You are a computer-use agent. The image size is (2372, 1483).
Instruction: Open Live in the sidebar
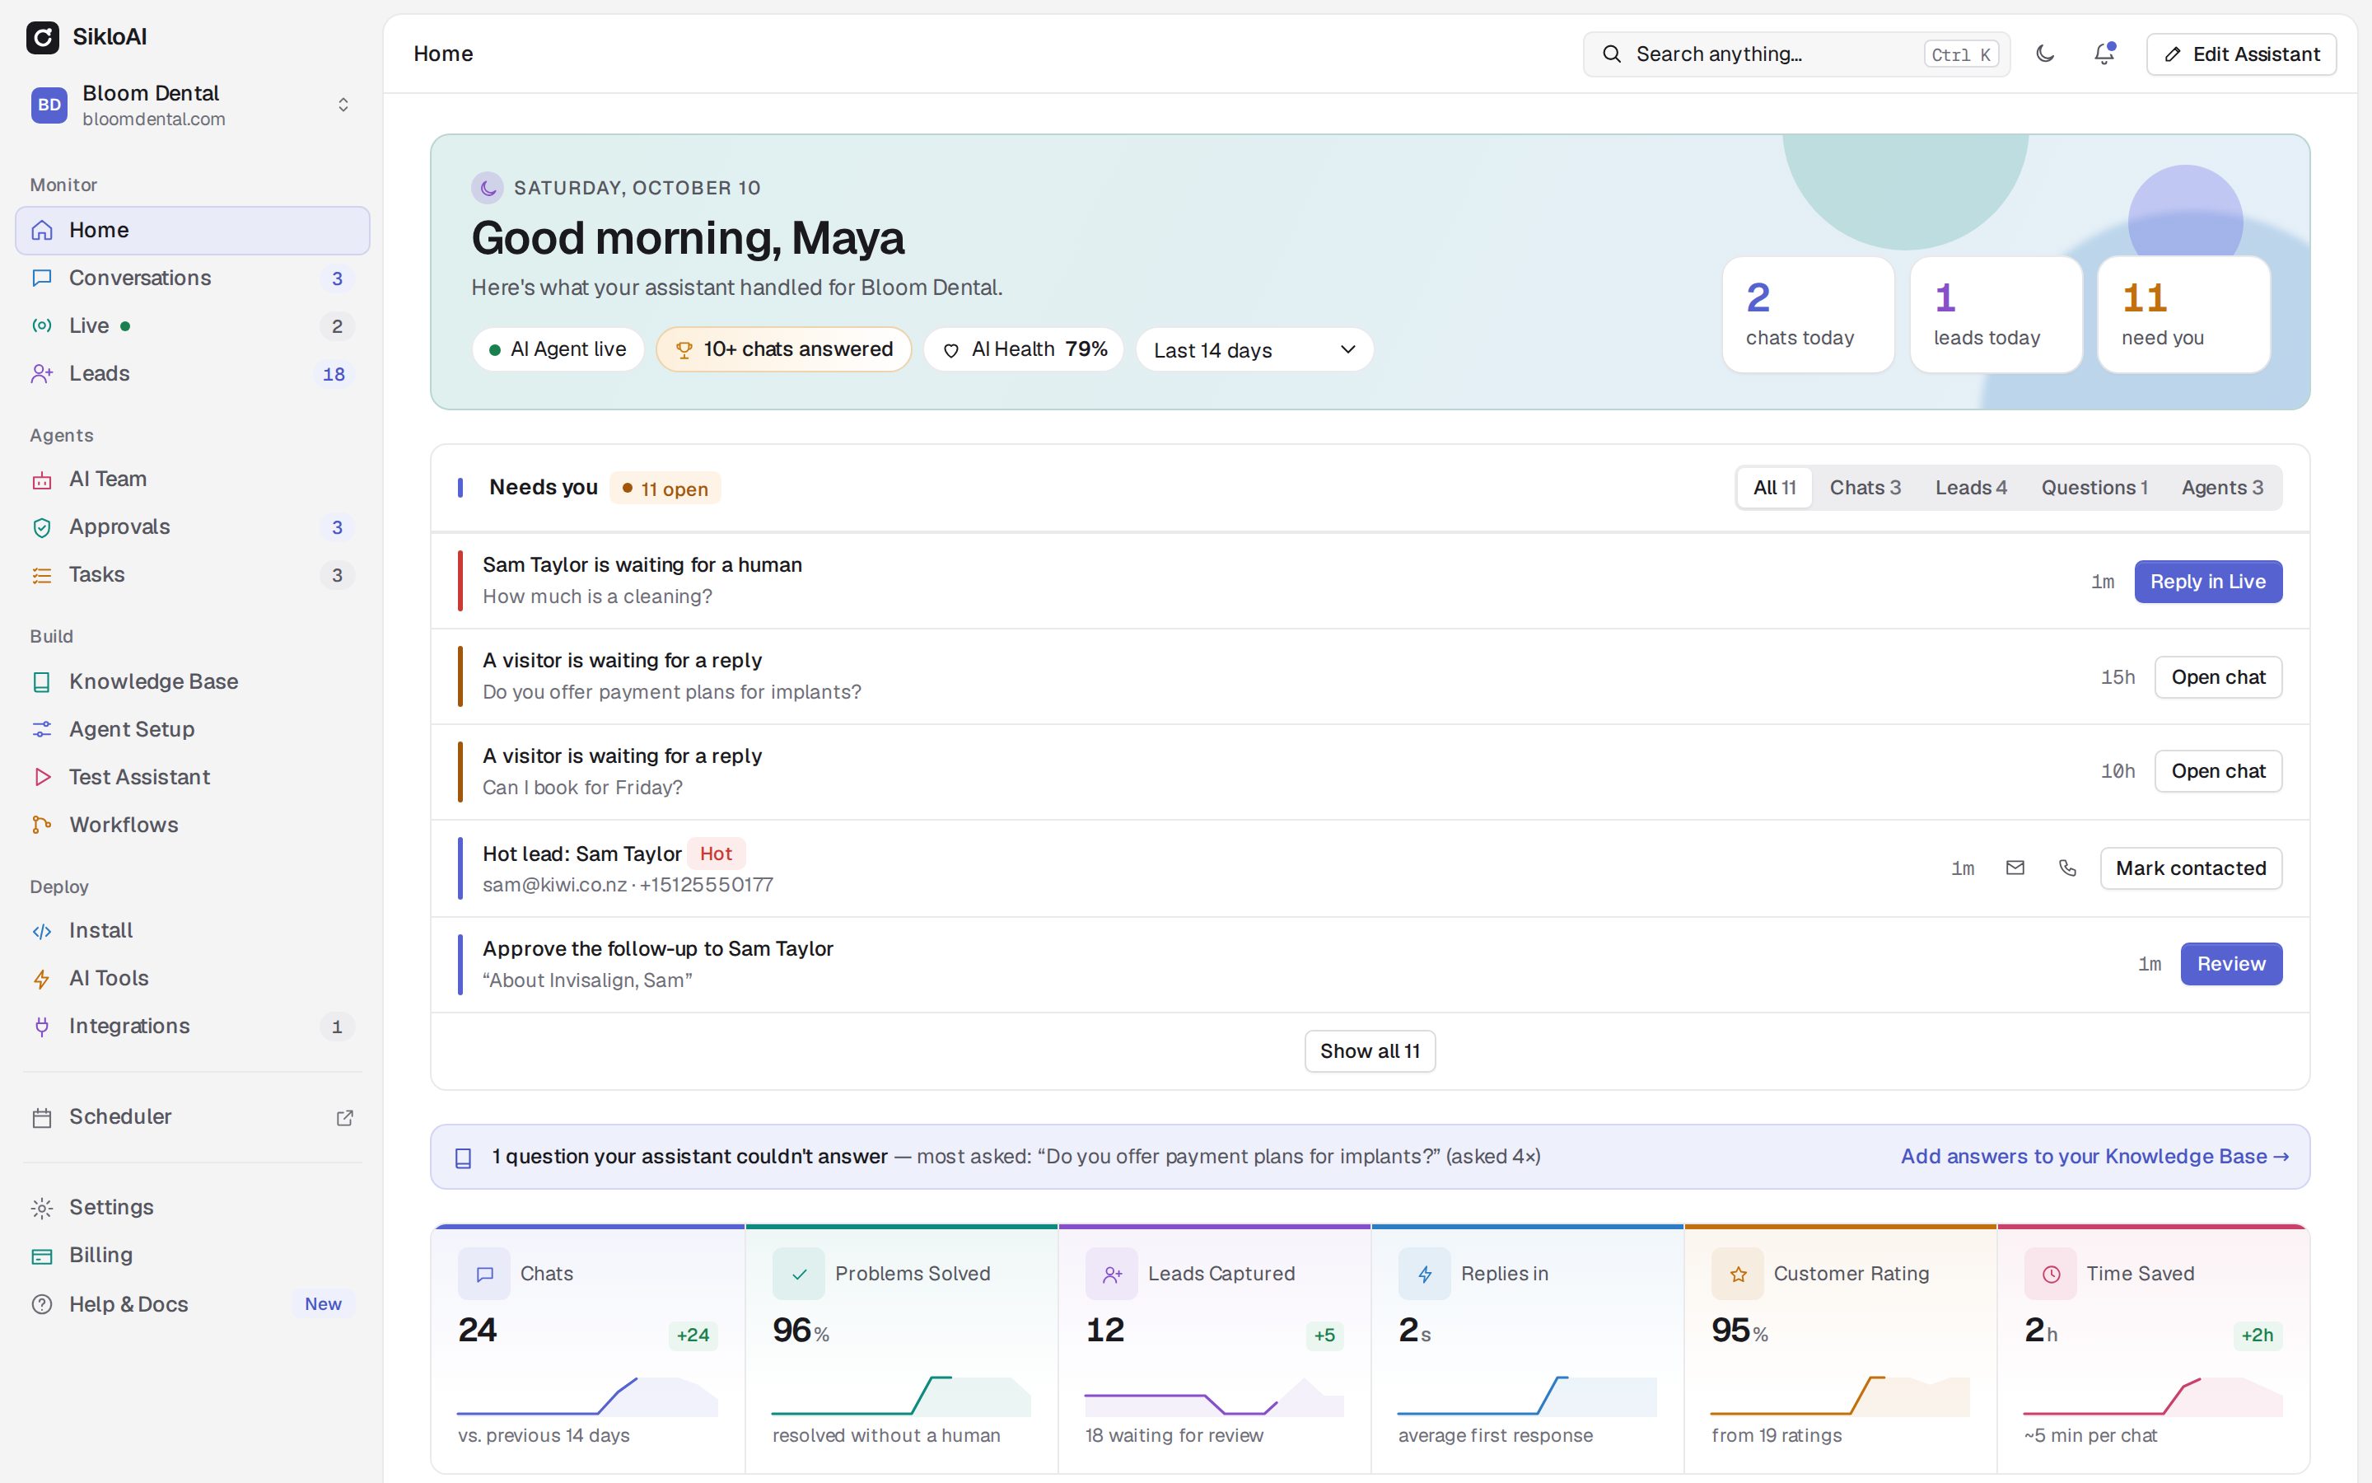[x=192, y=325]
